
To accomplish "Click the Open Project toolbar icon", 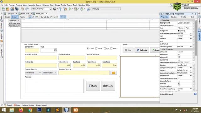I will [x=12, y=9].
